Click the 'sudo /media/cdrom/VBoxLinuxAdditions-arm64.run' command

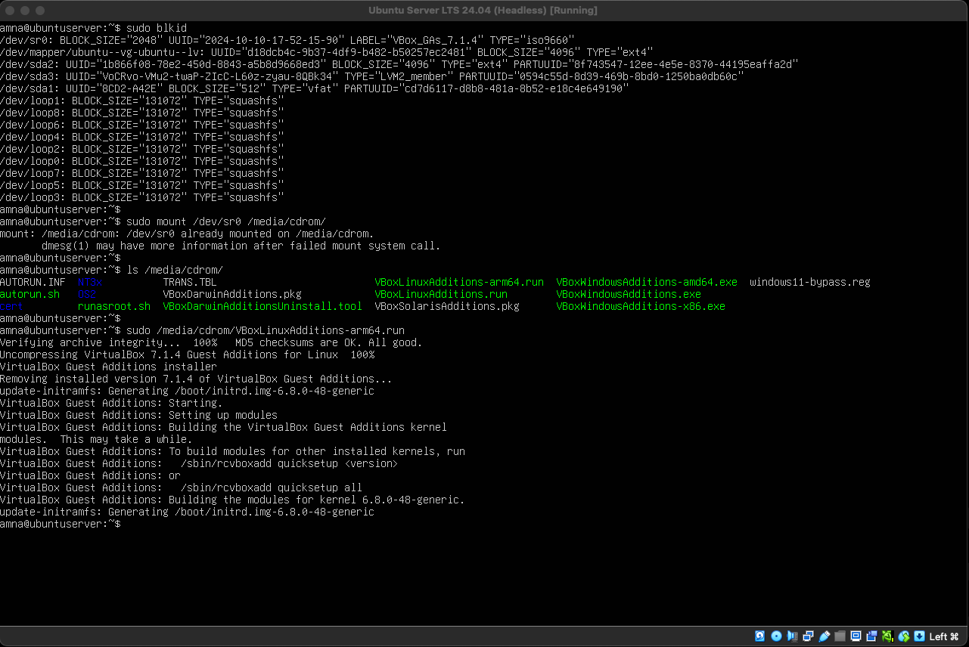click(266, 330)
